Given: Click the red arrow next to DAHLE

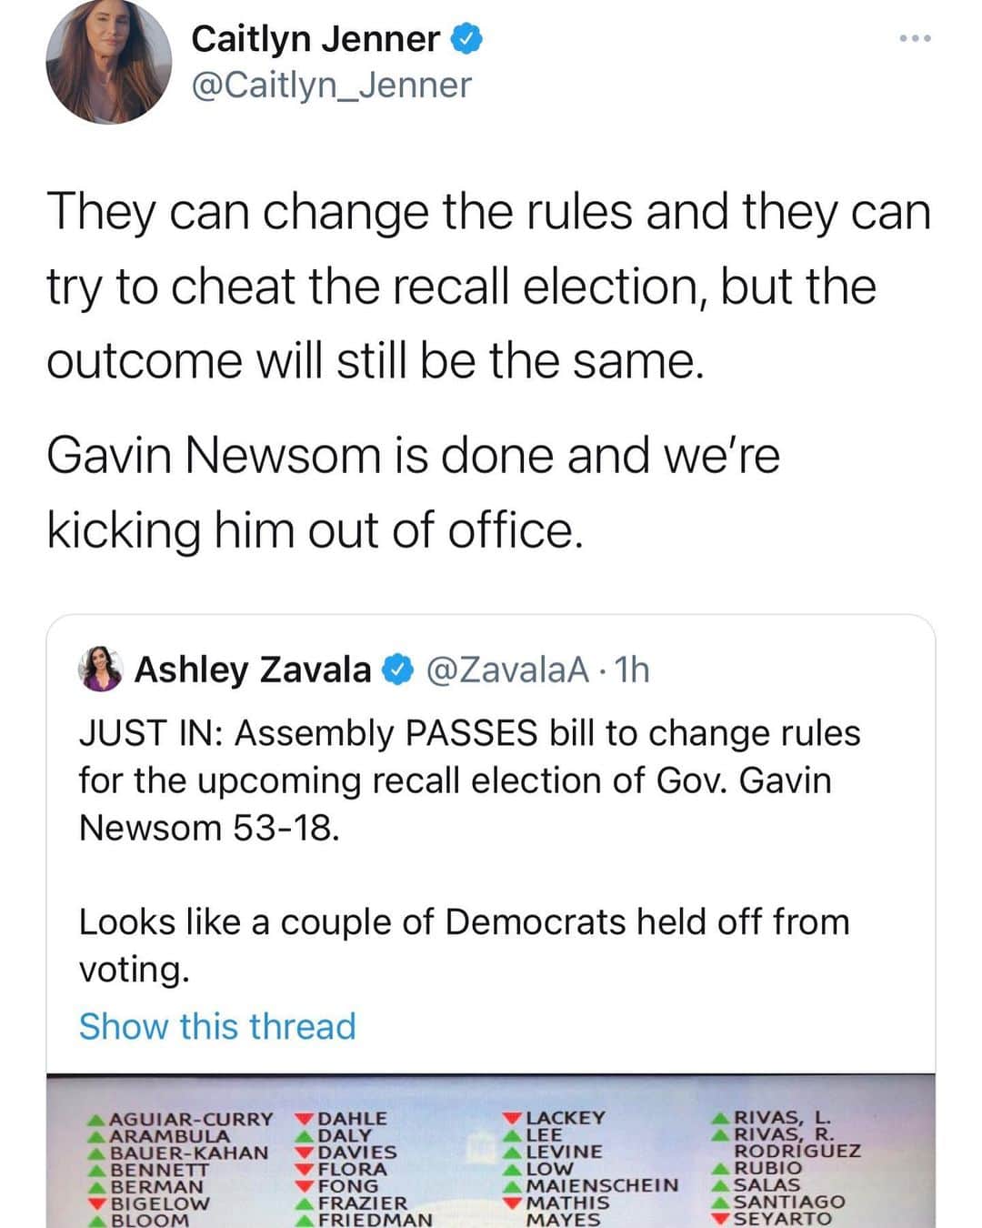Looking at the screenshot, I should click(x=305, y=1118).
